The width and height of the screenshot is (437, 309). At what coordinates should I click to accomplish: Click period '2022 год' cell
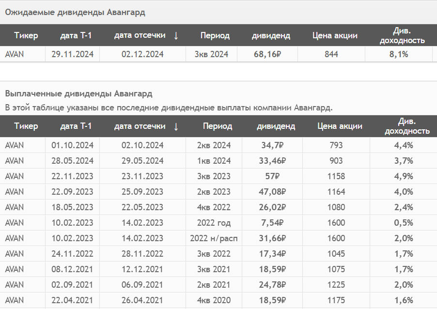click(214, 223)
